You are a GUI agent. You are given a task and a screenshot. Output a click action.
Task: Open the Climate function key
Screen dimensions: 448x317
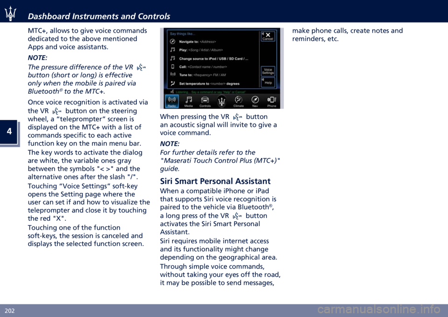pos(238,101)
